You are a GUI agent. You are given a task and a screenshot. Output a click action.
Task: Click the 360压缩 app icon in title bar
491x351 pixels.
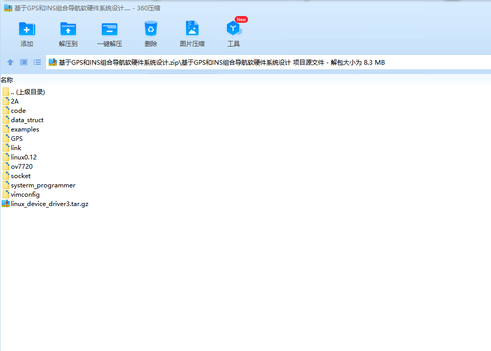[8, 8]
